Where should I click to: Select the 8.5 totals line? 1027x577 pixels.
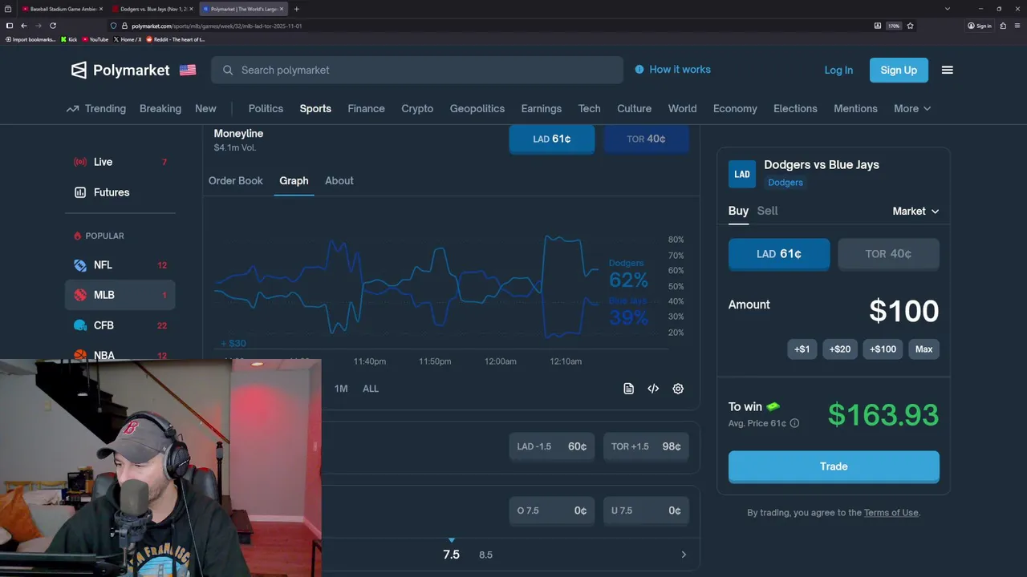point(485,555)
